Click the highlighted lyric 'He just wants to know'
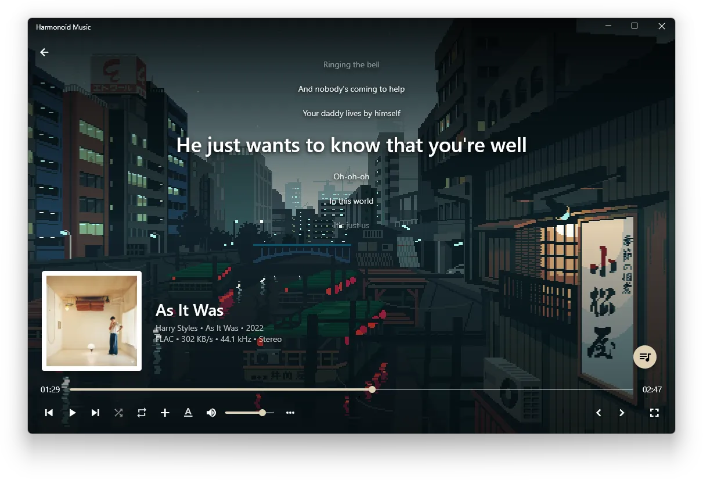Image resolution: width=703 pixels, height=480 pixels. coord(351,145)
